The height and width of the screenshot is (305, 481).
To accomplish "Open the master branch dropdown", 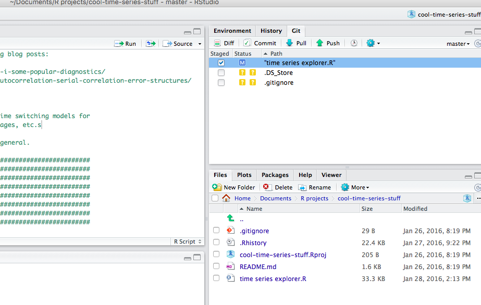I will [459, 44].
